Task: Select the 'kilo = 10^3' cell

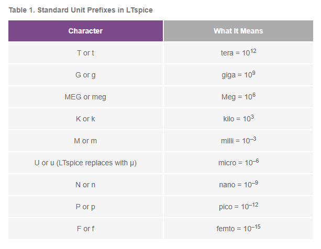Action: point(238,119)
